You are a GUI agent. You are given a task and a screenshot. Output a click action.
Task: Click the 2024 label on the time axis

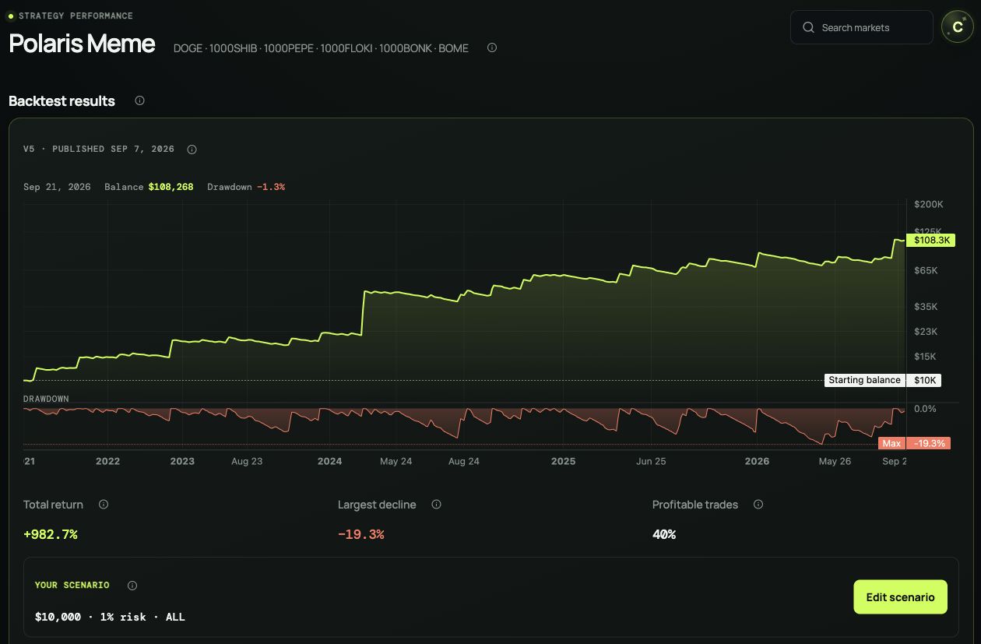(x=330, y=461)
